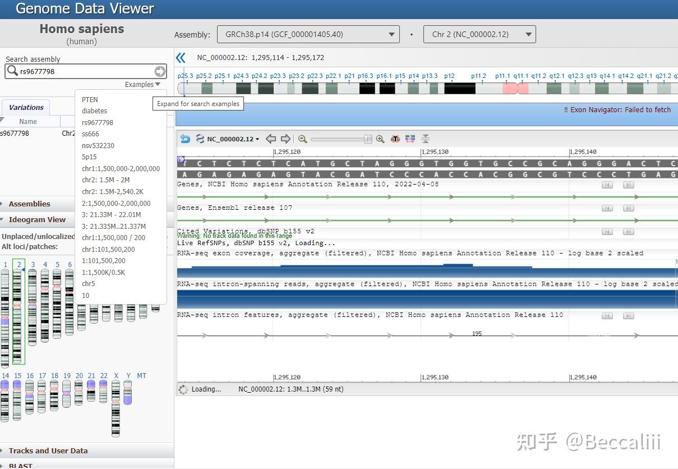The height and width of the screenshot is (469, 678).
Task: Zoom out with the minus magnifier icon
Action: (x=303, y=139)
